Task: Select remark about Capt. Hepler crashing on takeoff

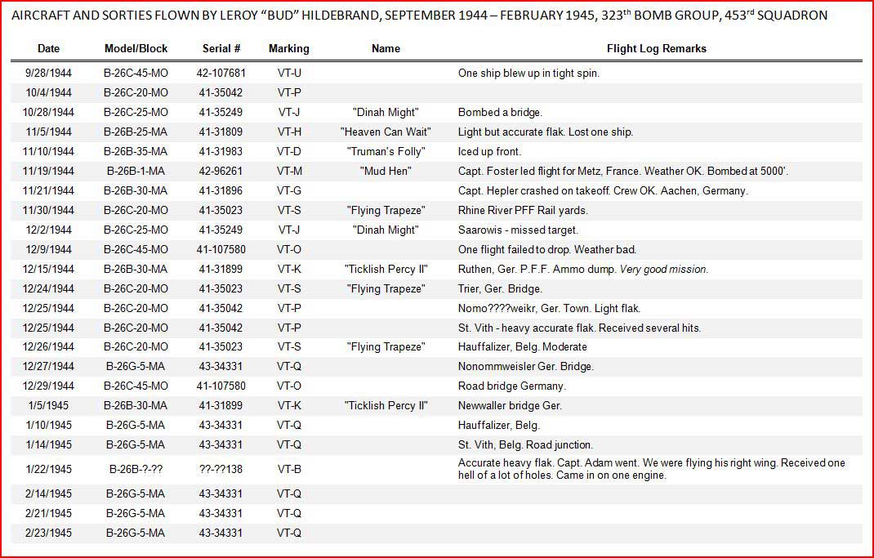Action: click(x=603, y=190)
